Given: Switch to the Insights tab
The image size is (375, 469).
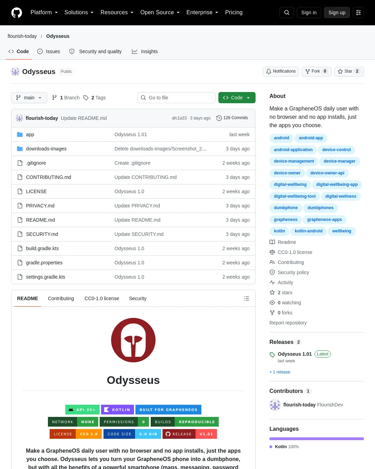Looking at the screenshot, I should point(145,51).
